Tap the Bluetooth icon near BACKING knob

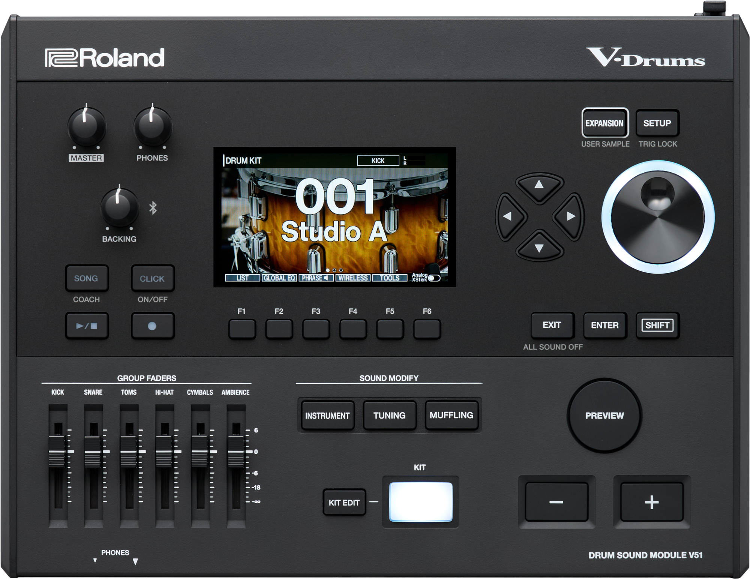tap(153, 208)
